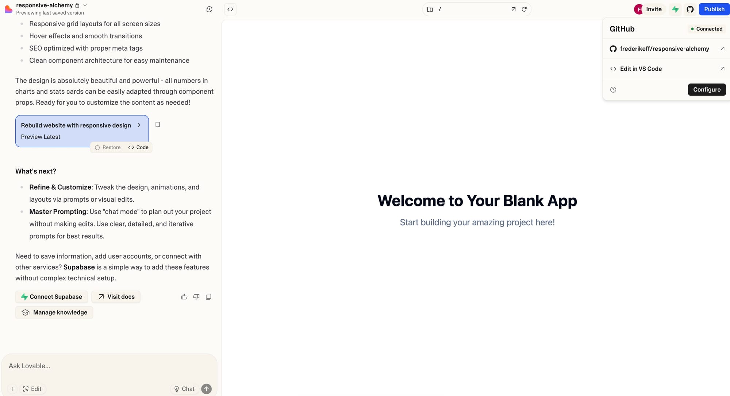The image size is (730, 396).
Task: Add an attachment with the plus icon
Action: [12, 389]
